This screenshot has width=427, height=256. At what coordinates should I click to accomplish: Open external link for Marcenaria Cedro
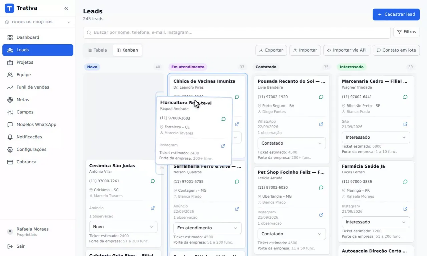click(405, 124)
